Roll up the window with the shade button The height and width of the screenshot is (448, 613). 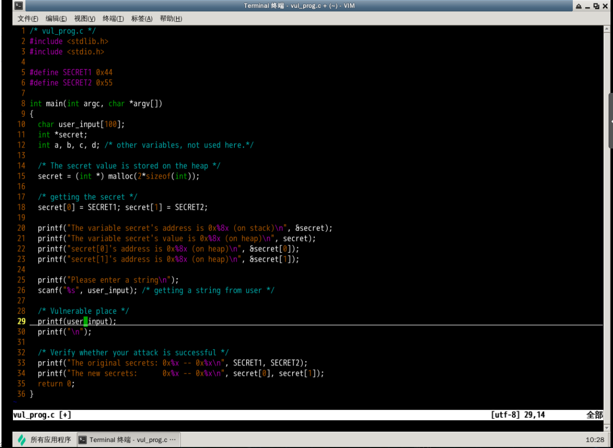point(579,6)
